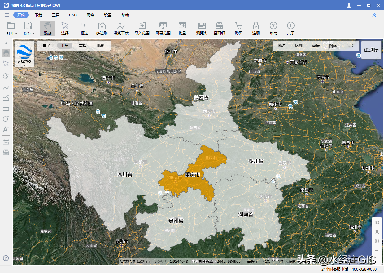
Task: Open the 导入范围 import range tool
Action: point(142,28)
